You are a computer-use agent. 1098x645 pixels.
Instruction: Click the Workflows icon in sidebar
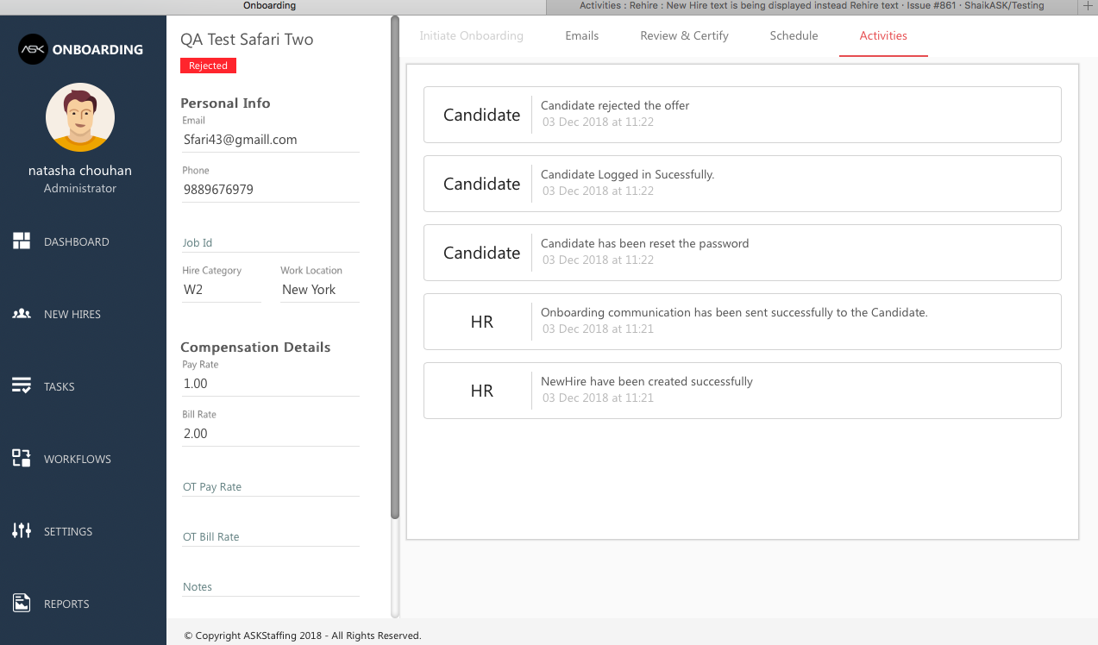(22, 459)
